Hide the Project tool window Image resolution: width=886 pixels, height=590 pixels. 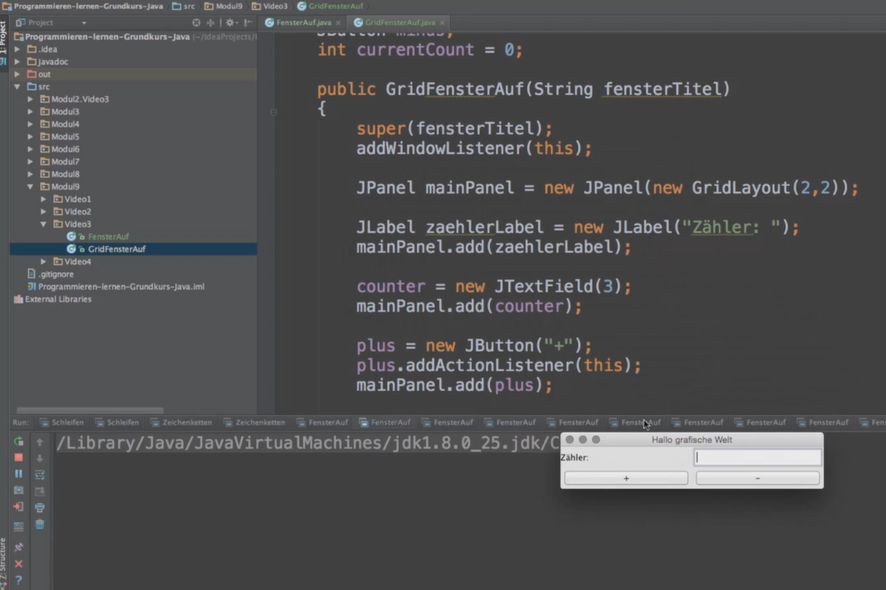pos(247,23)
